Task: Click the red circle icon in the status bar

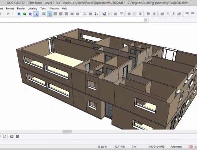Action: pyautogui.click(x=191, y=146)
